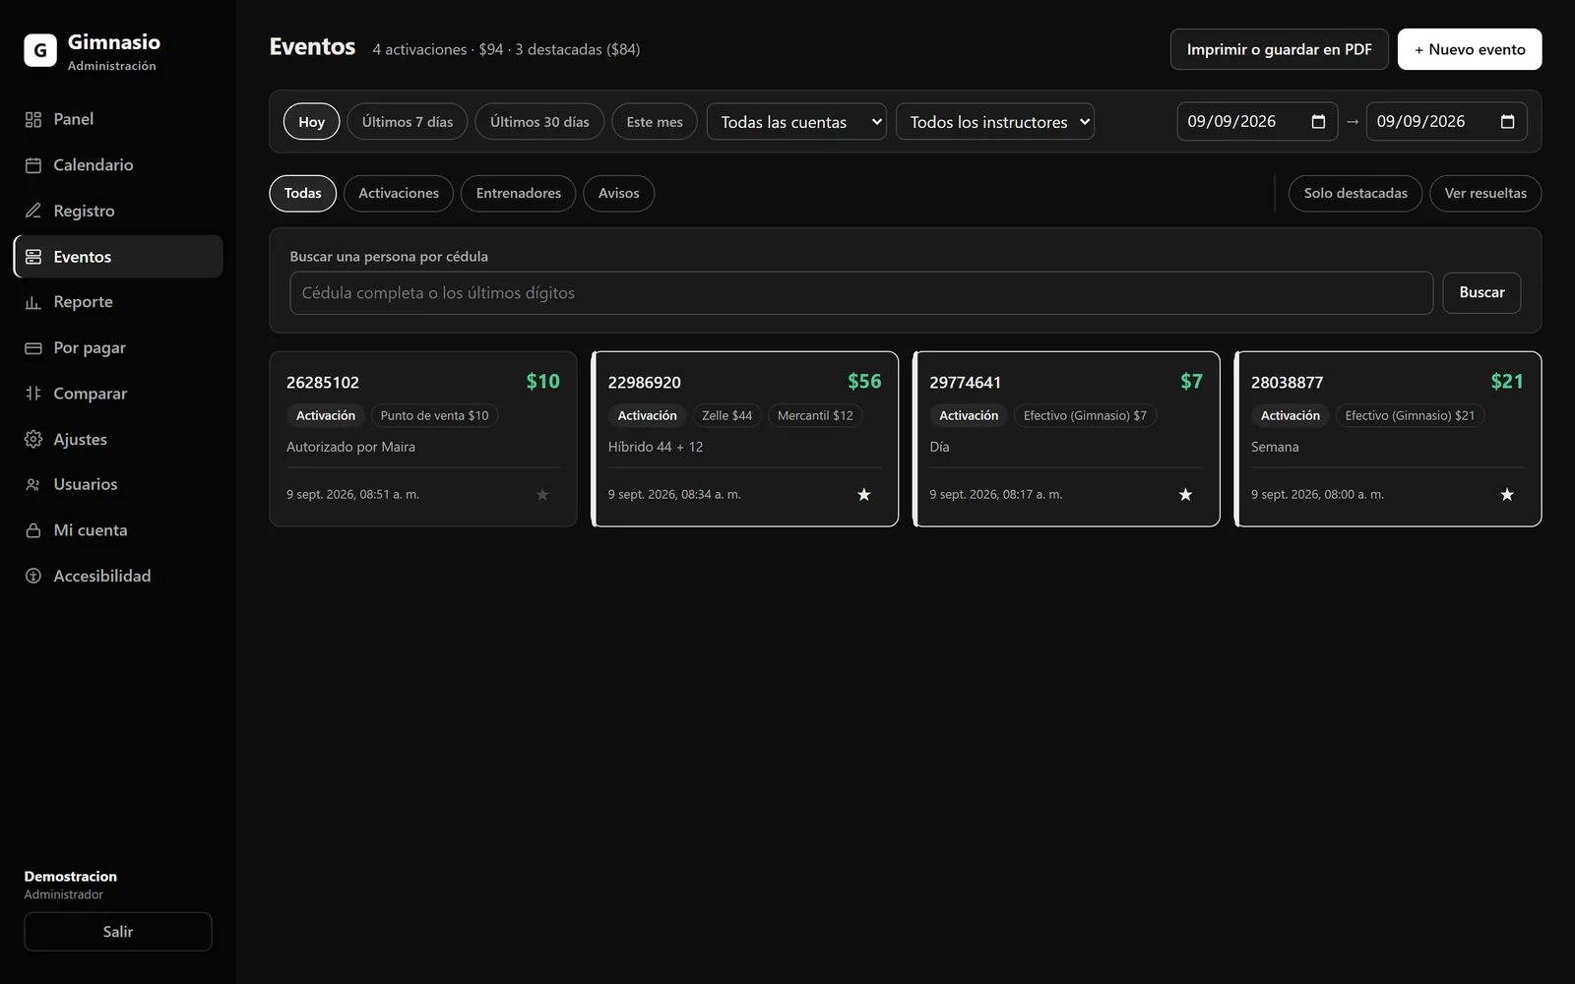Switch to the Entrenadores tab
Screen dimensions: 1575x984
519,194
